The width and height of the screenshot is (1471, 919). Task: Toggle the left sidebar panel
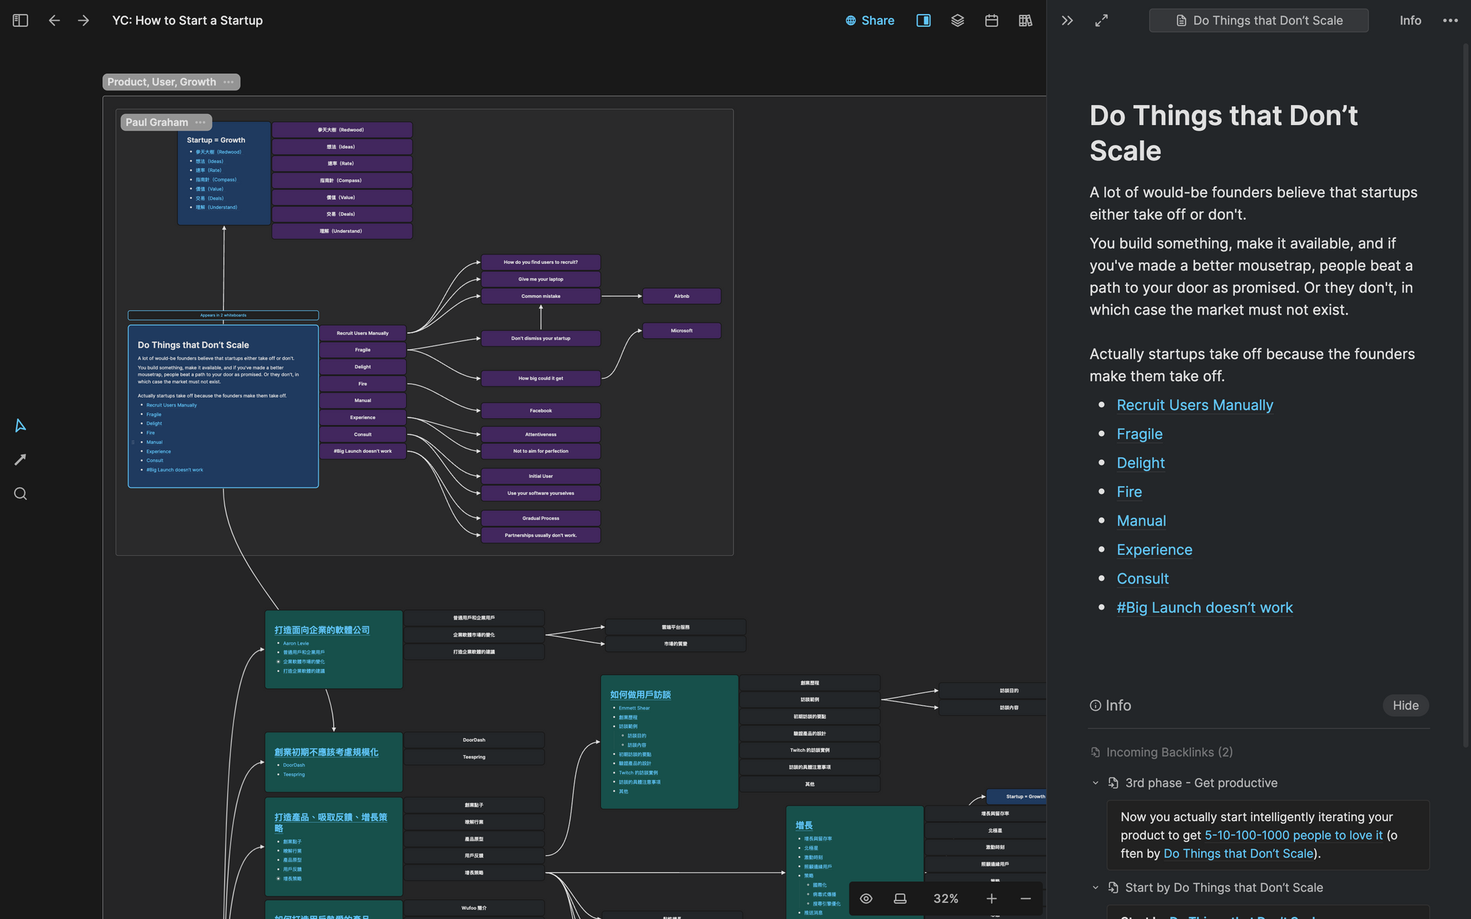pyautogui.click(x=21, y=21)
